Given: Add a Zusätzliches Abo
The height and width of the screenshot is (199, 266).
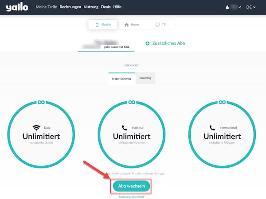Looking at the screenshot, I should [165, 43].
